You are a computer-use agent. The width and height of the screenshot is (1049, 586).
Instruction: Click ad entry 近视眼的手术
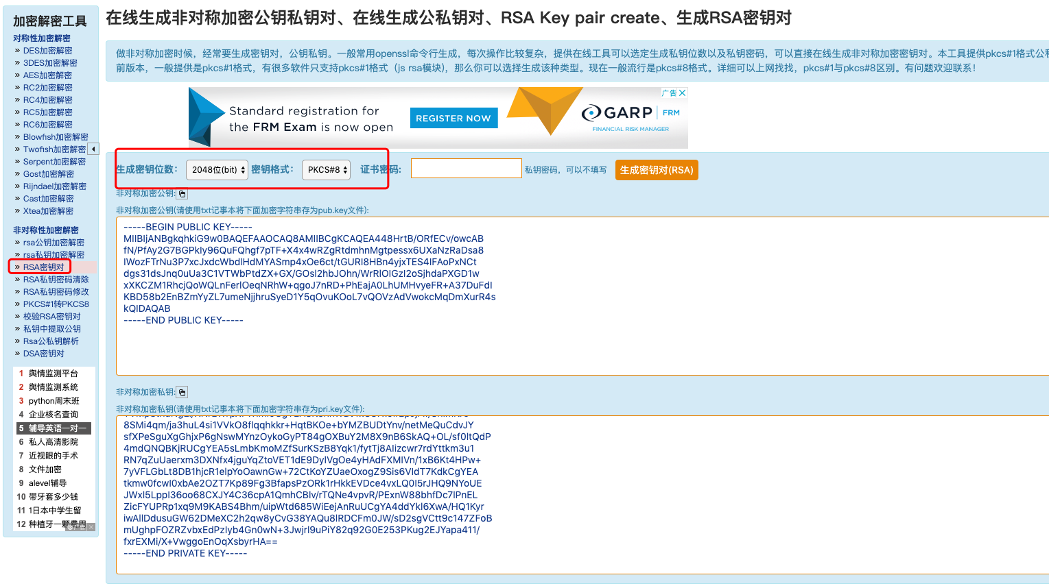[x=54, y=456]
